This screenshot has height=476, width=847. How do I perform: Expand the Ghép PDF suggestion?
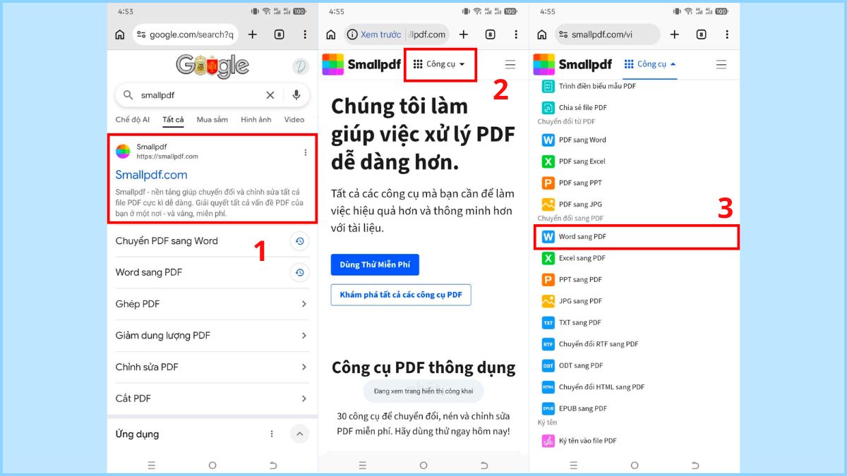304,304
